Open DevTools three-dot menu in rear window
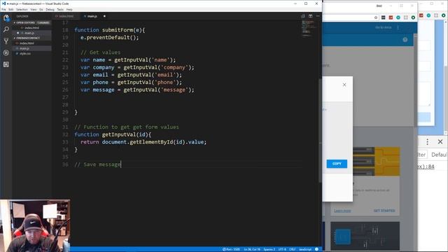The height and width of the screenshot is (252, 448). point(427,141)
